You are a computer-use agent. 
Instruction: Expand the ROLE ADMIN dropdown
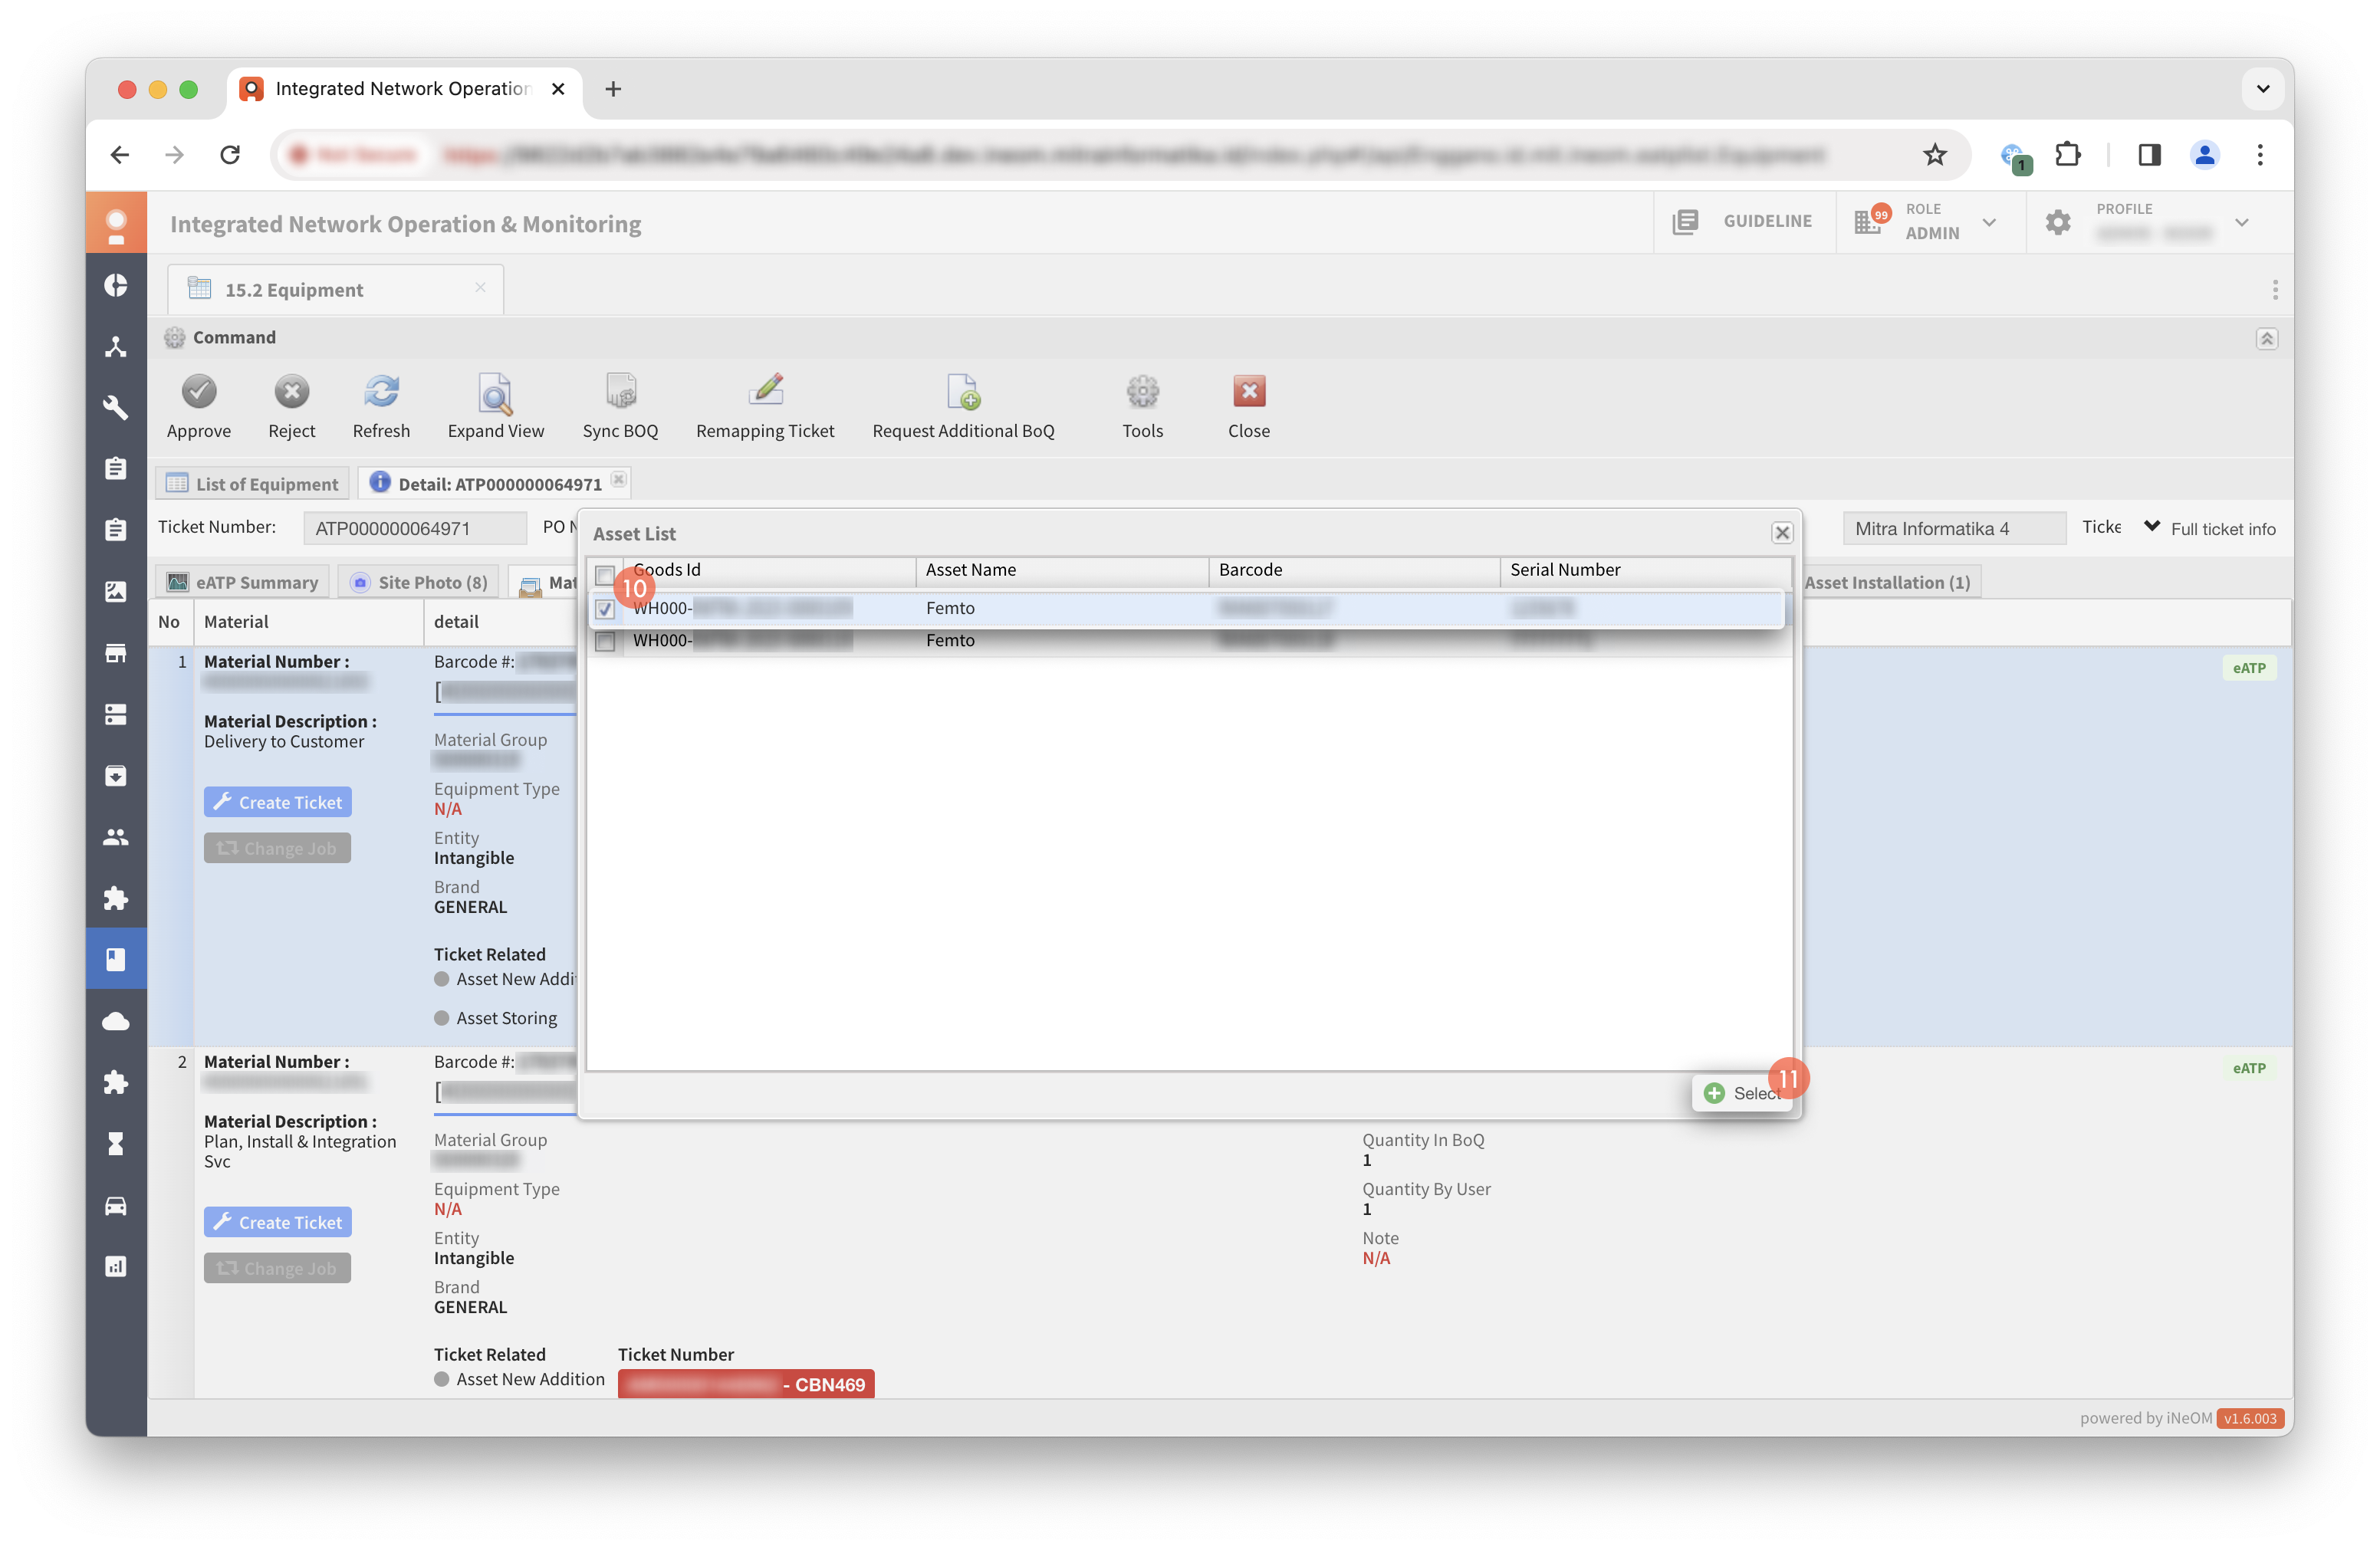click(1989, 222)
